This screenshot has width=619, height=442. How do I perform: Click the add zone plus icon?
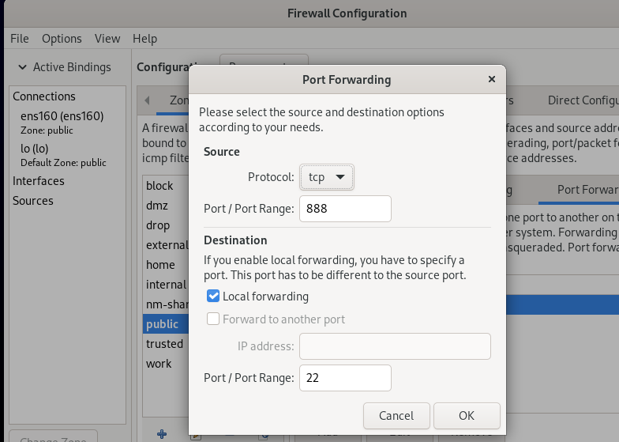pos(162,433)
